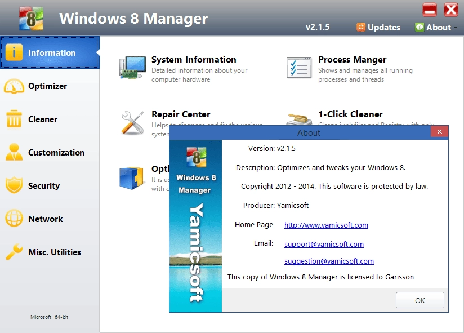Open Repair Center via the tools icon
Image resolution: width=464 pixels, height=333 pixels.
[132, 123]
